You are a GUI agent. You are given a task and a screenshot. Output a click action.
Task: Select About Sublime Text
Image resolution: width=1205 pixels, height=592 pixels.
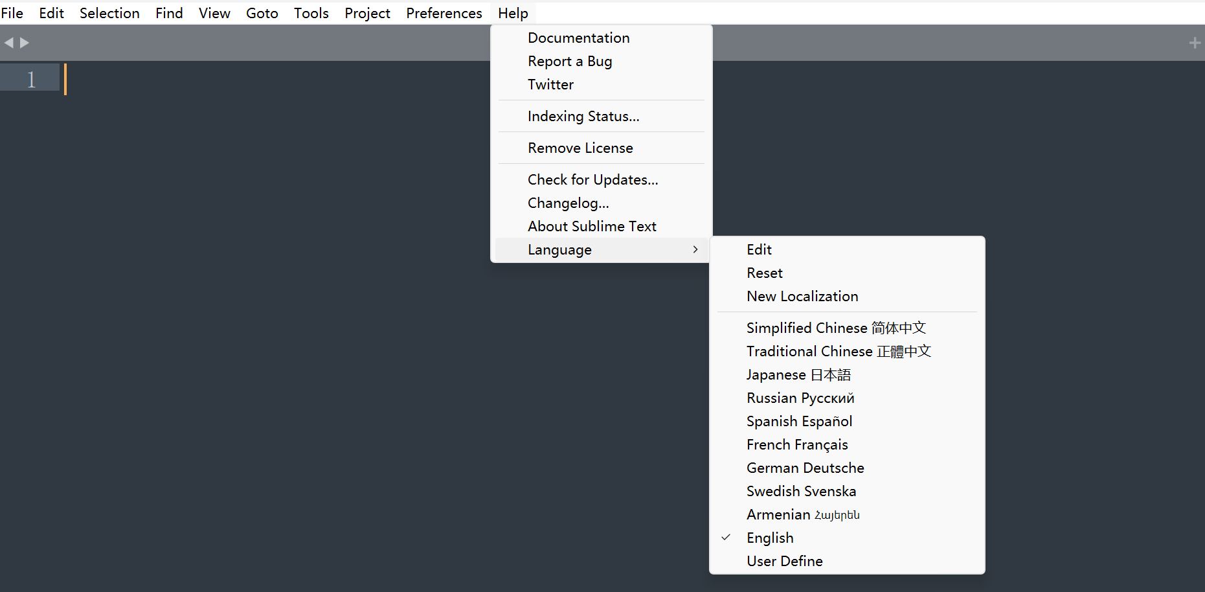pyautogui.click(x=602, y=226)
